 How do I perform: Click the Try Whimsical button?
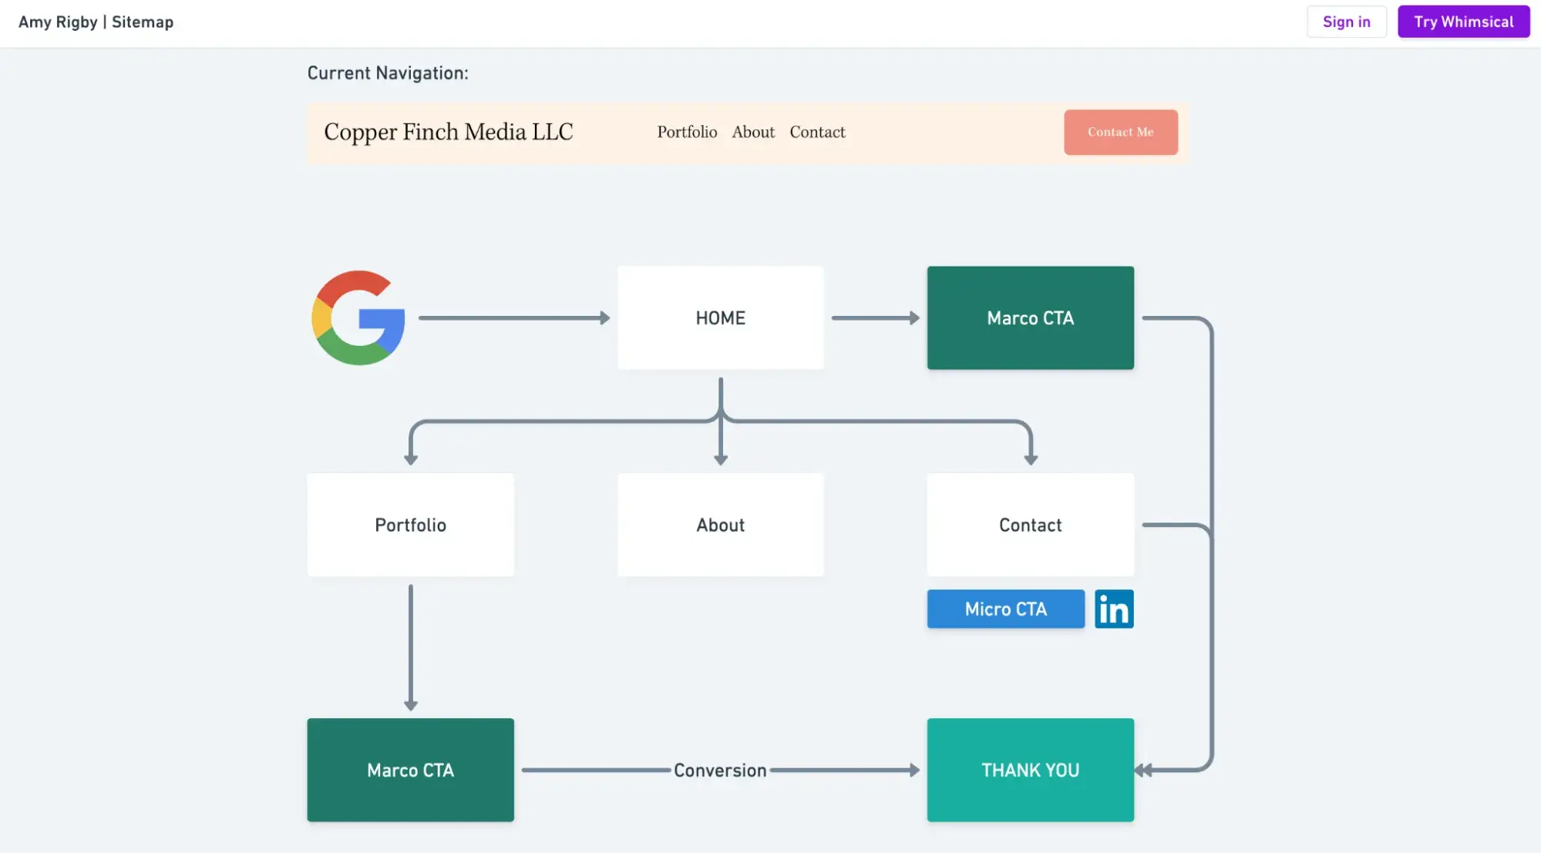1463,22
